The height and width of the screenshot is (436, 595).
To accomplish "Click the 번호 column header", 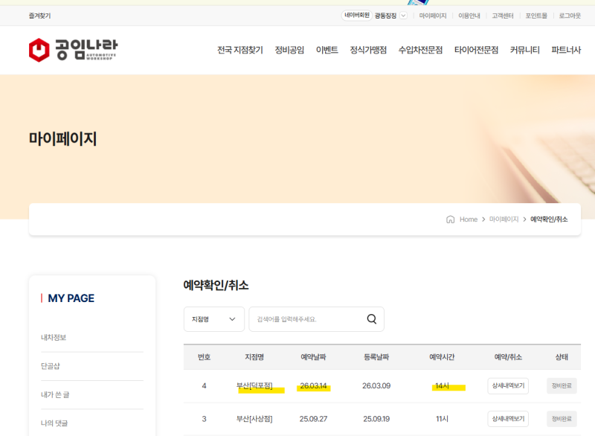I will (204, 356).
